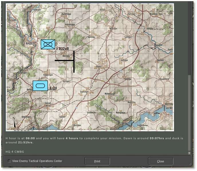Click the '1 R22eR' unit text label
The width and height of the screenshot is (197, 171).
pyautogui.click(x=63, y=49)
